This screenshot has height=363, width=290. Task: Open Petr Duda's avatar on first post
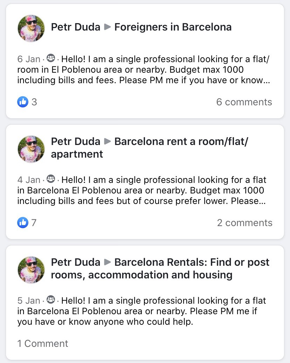tap(31, 28)
